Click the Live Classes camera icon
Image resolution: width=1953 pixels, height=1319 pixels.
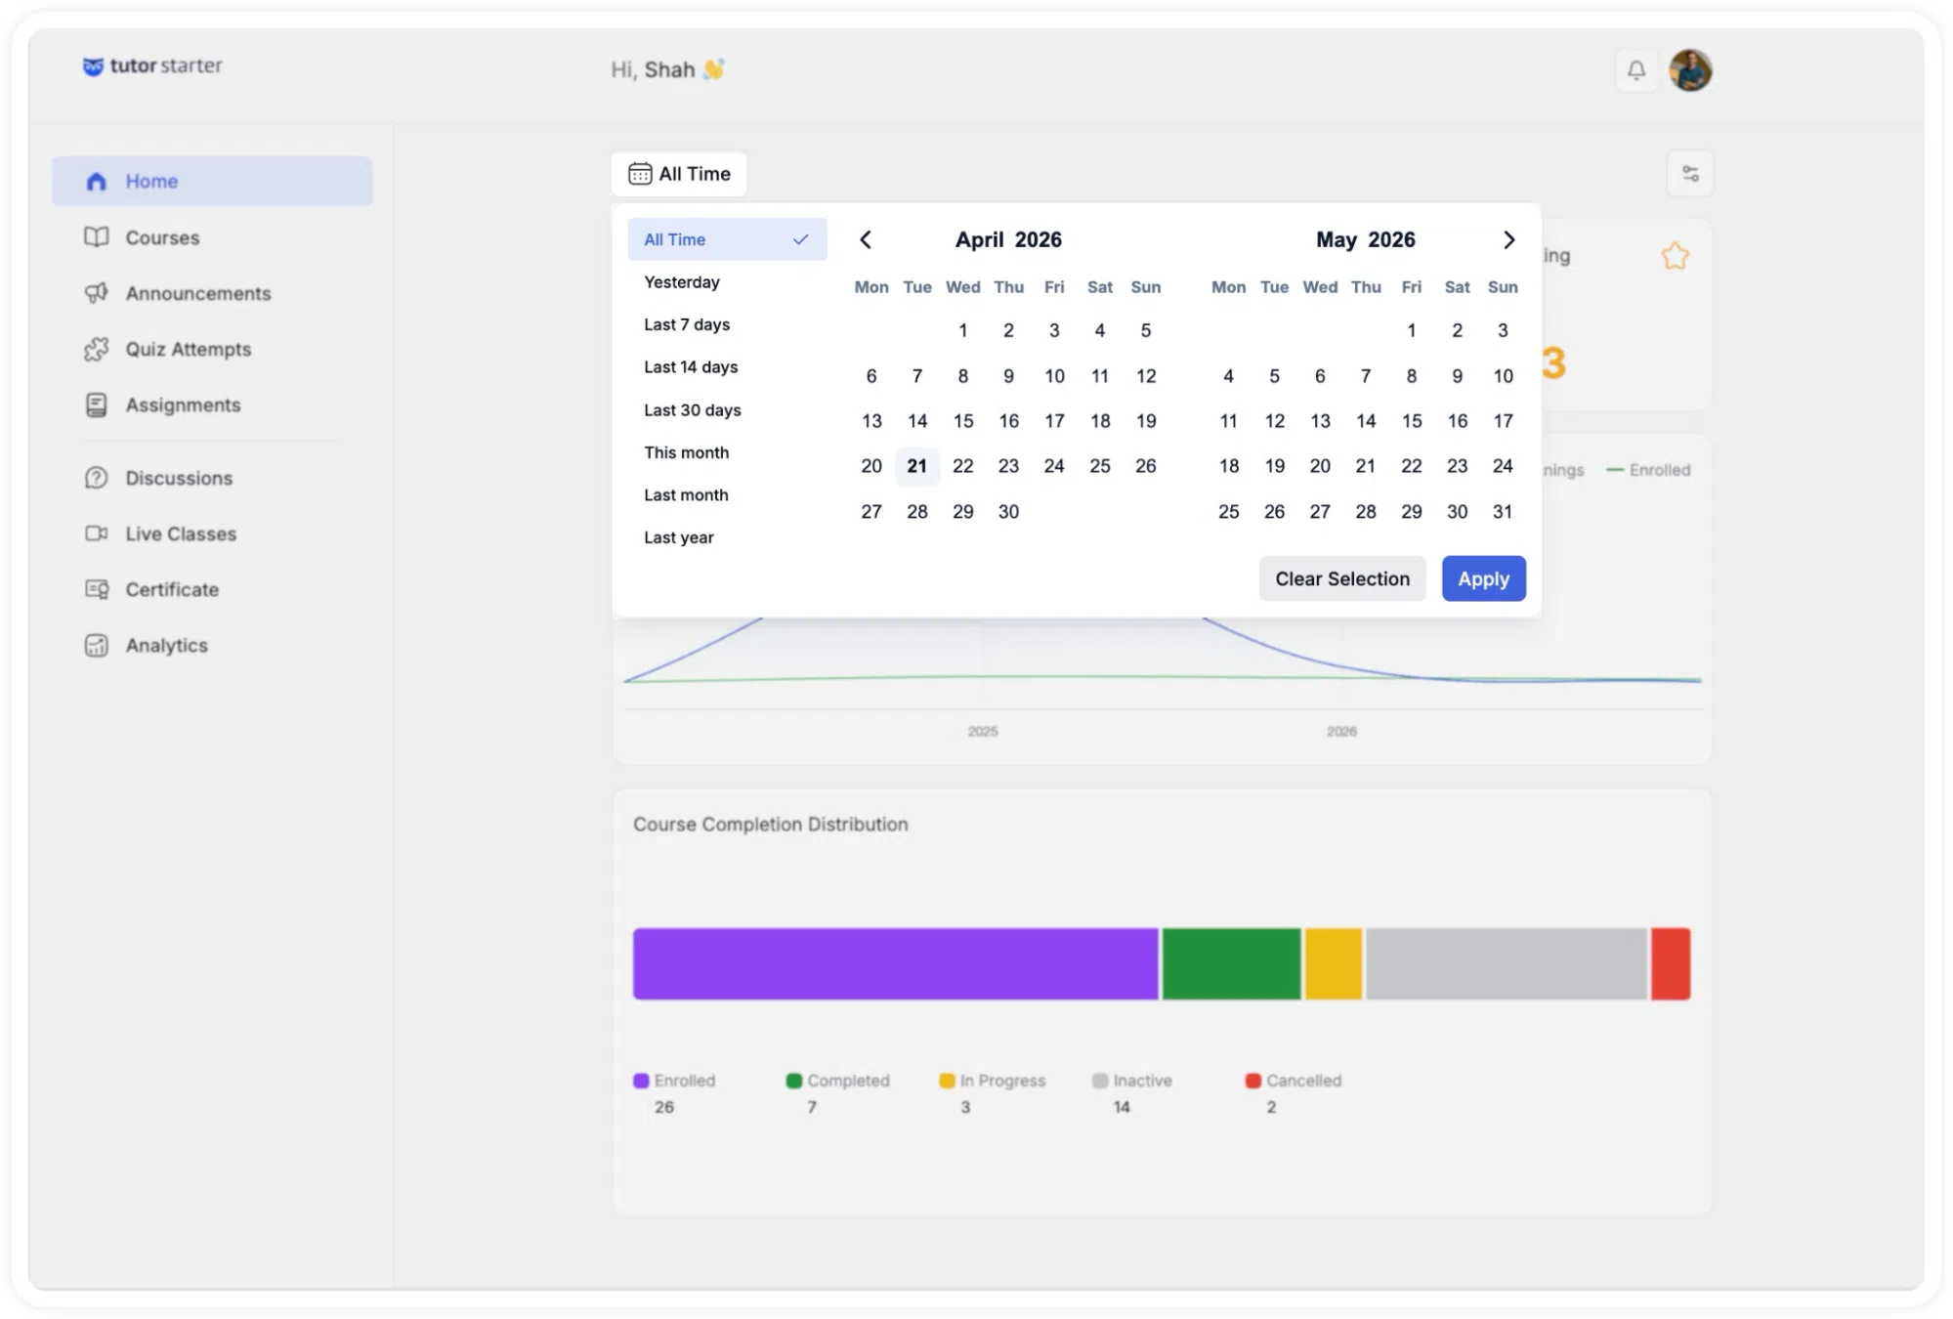pos(96,533)
